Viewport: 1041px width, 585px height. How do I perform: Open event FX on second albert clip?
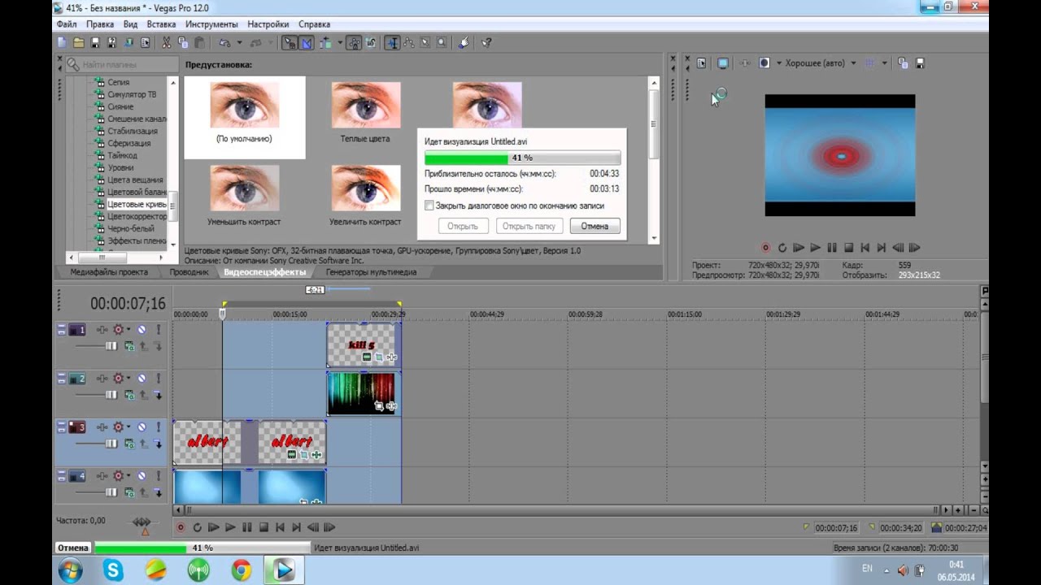[316, 454]
